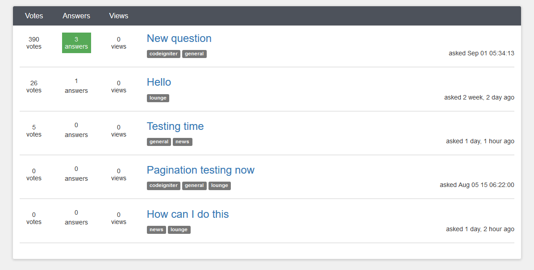Click the views count for How can I do this
The image size is (534, 270).
(118, 218)
